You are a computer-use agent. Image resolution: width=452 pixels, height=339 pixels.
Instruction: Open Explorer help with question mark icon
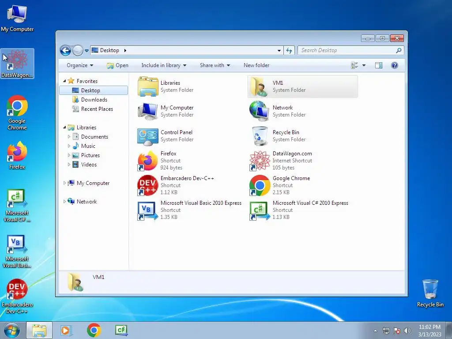click(x=394, y=65)
